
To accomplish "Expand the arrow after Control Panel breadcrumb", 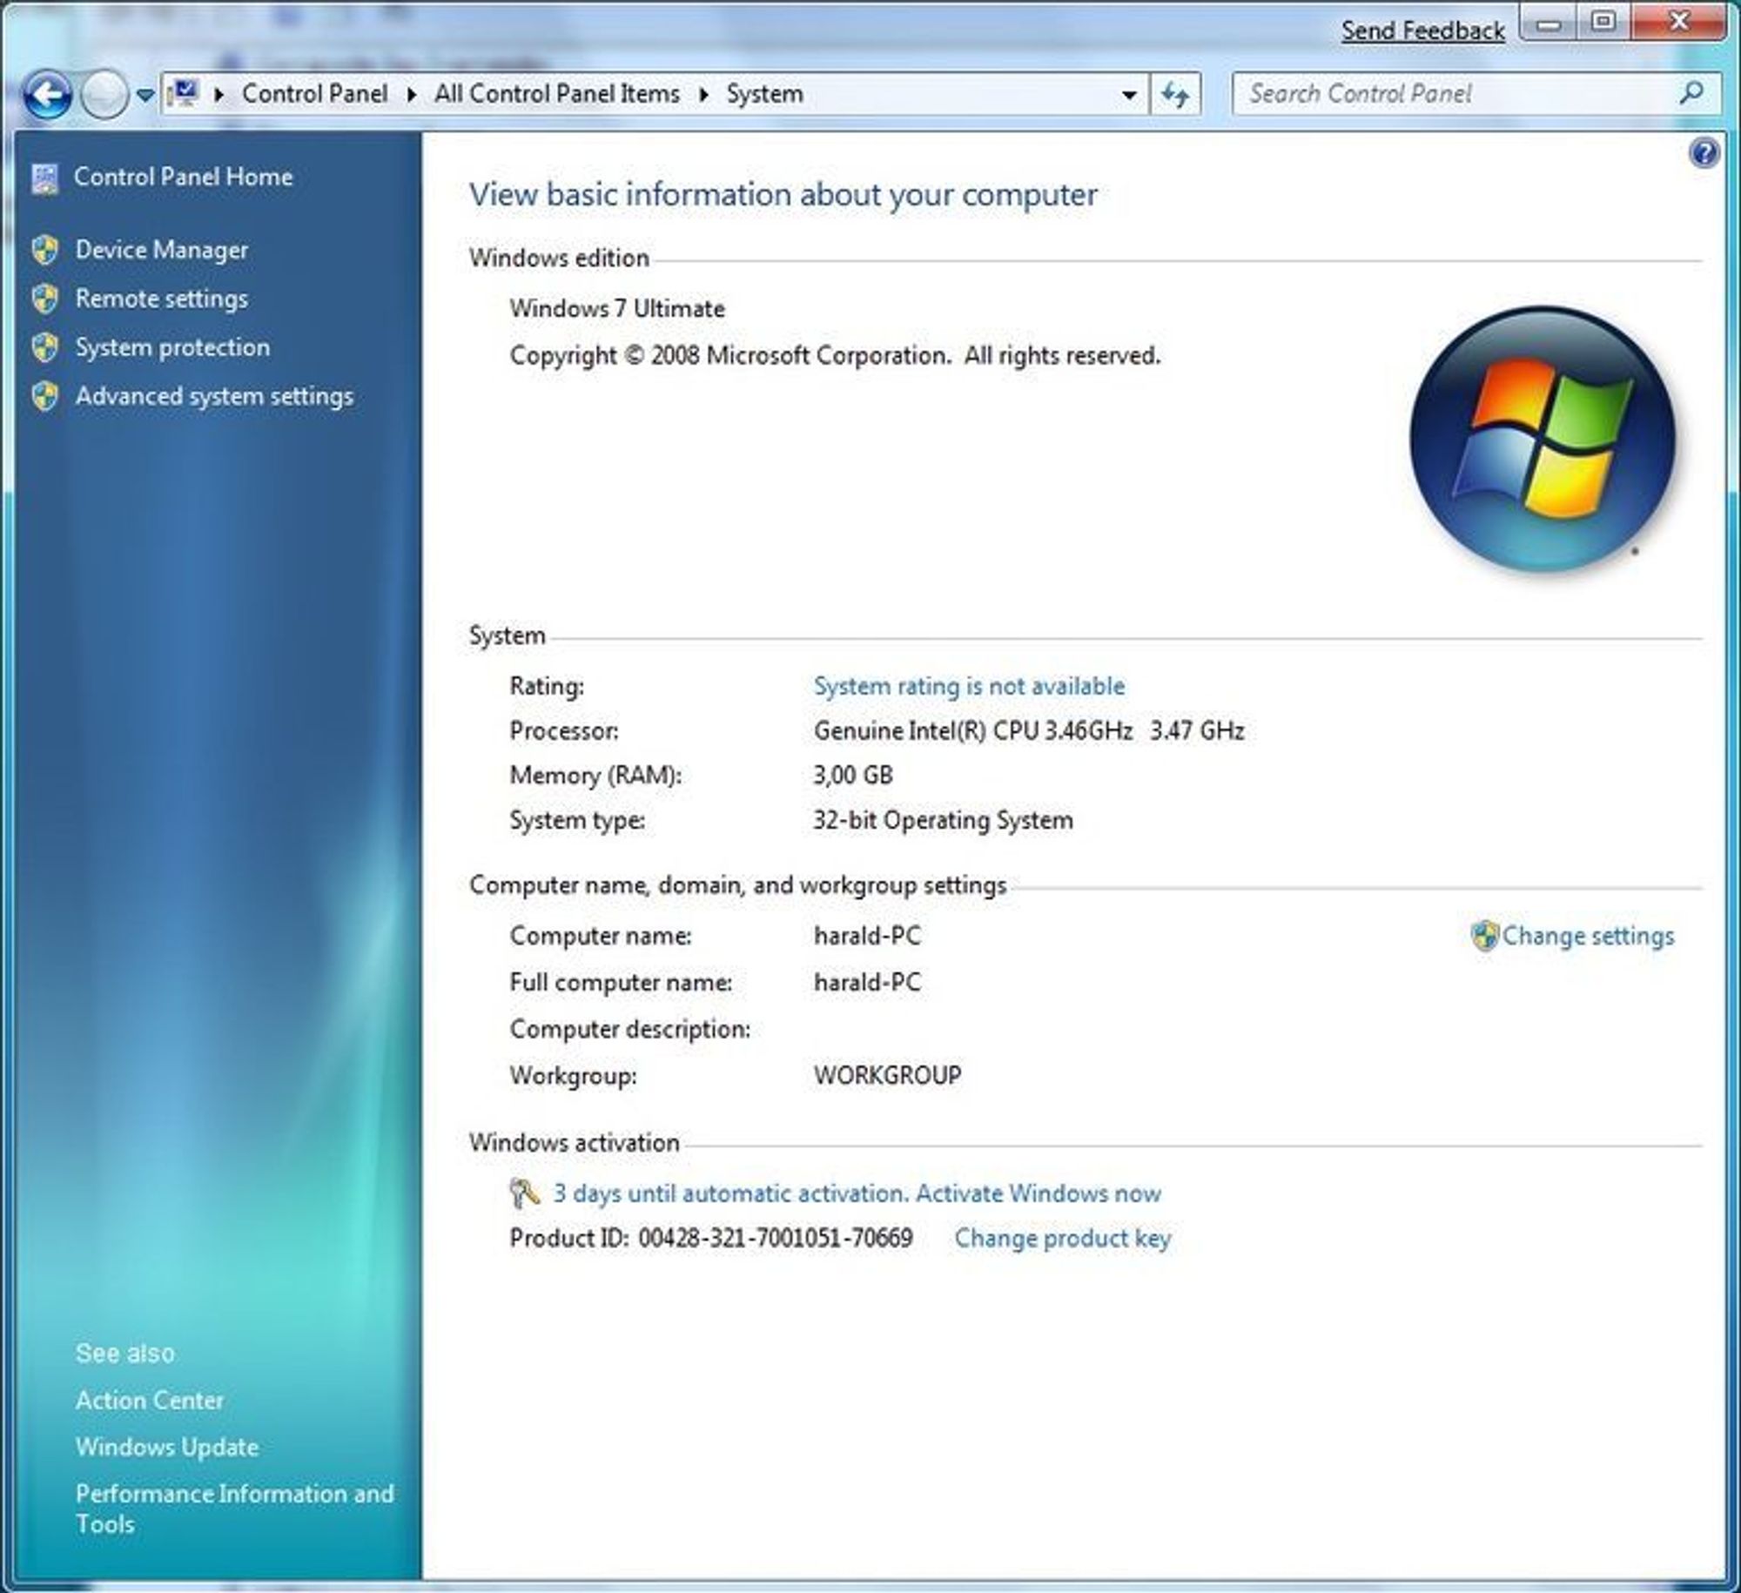I will coord(411,94).
